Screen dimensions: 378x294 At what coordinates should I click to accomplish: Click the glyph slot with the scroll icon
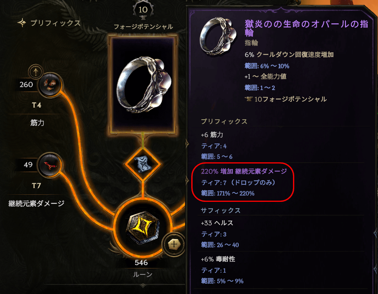[x=143, y=164]
